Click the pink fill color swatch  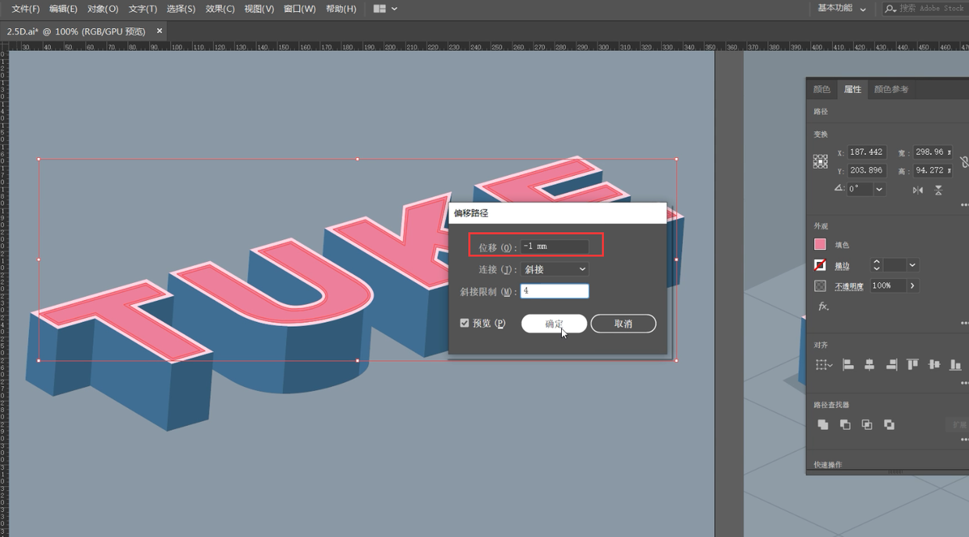(820, 245)
